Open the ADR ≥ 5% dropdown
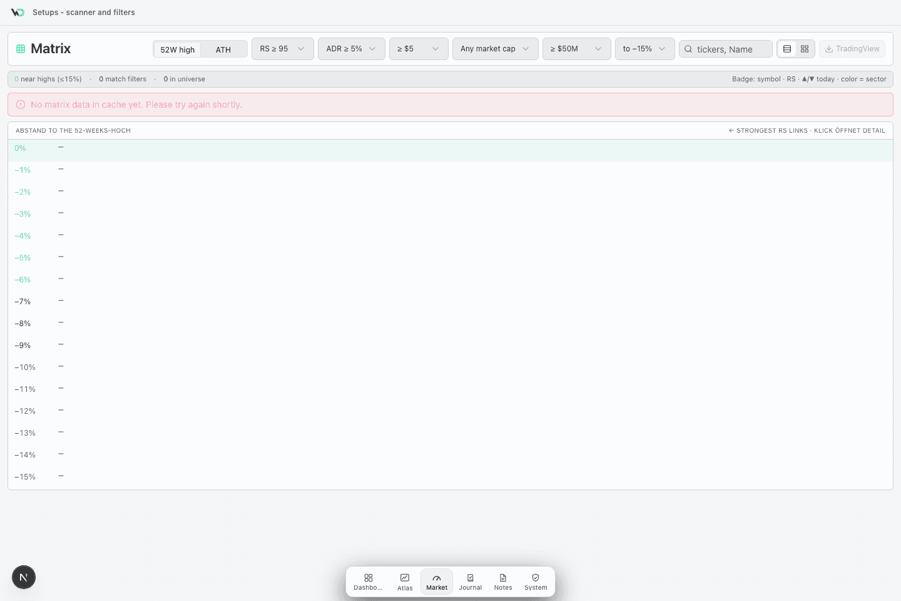This screenshot has width=901, height=601. [352, 49]
